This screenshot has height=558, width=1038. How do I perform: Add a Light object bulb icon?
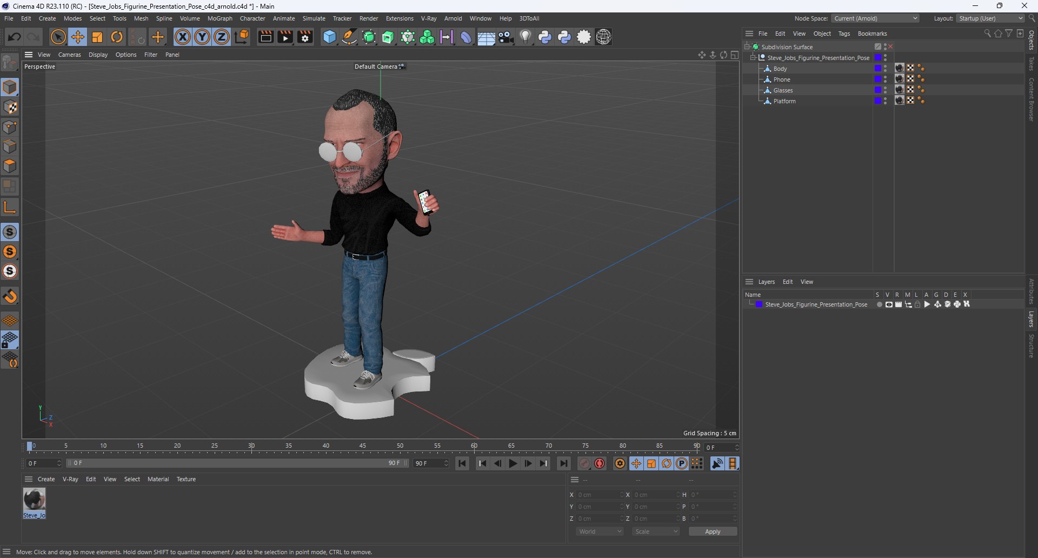click(525, 37)
